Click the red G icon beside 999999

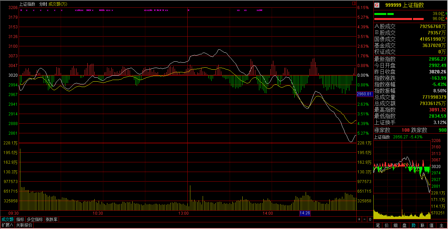point(377,5)
